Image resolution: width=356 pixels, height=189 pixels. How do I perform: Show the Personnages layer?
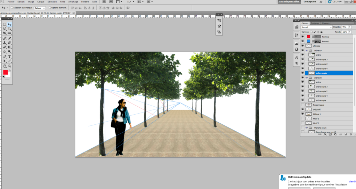(302, 105)
